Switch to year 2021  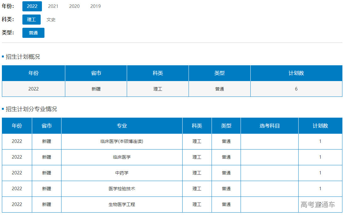pos(53,6)
